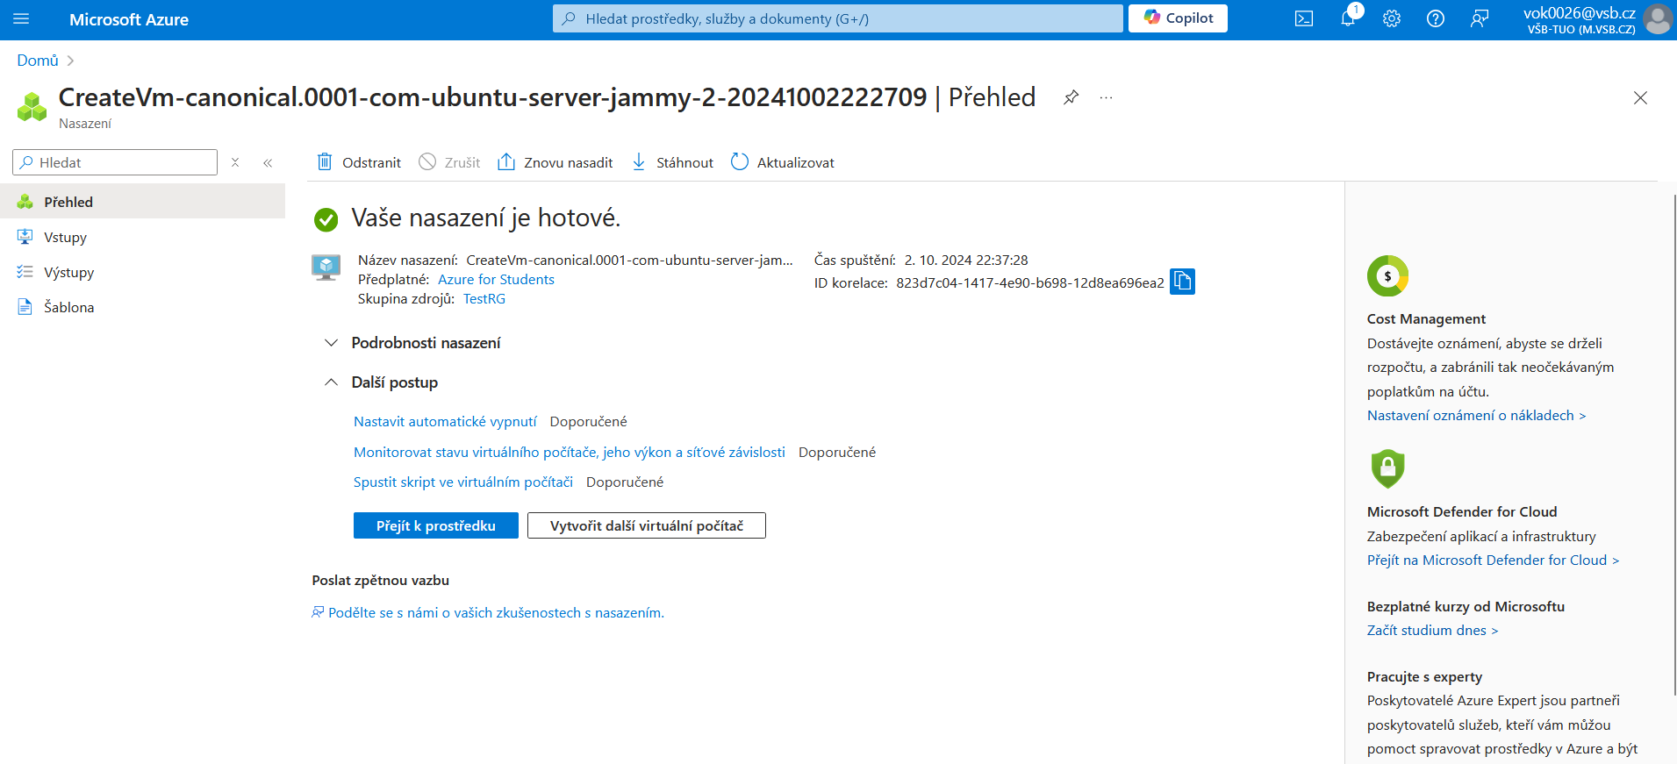Click the Cost Management dollar icon

[1387, 276]
